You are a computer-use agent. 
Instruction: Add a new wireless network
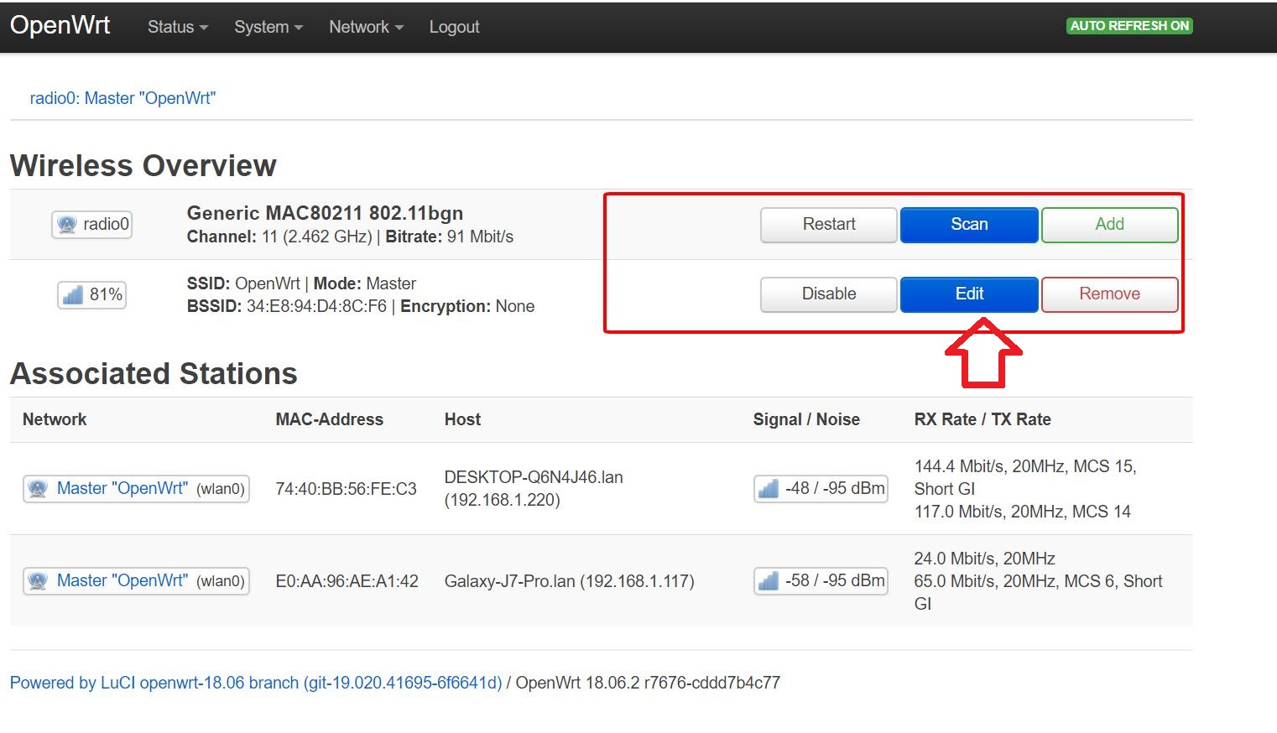point(1109,225)
